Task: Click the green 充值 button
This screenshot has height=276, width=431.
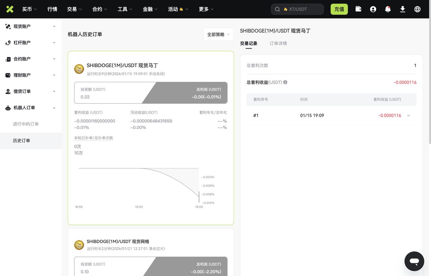Action: pyautogui.click(x=339, y=9)
